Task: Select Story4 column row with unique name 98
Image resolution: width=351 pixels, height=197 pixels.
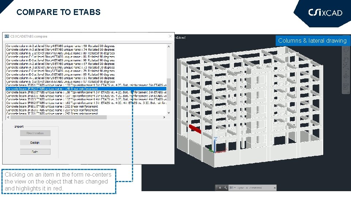Action: tap(86, 60)
